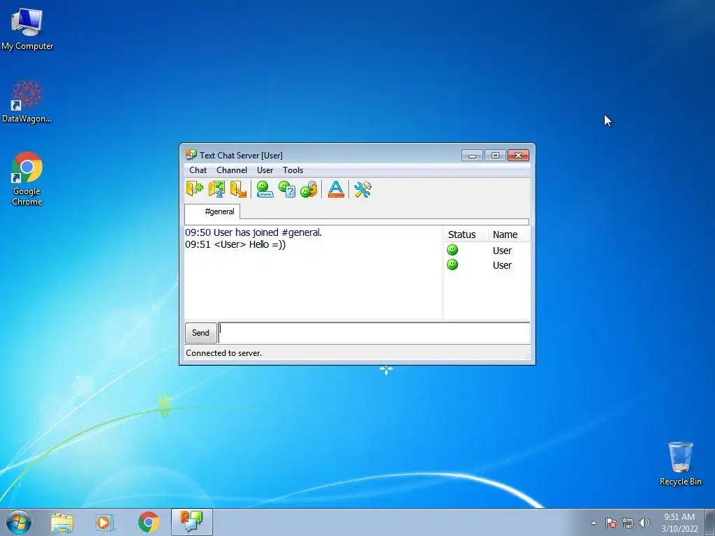Minimize the Text Chat Server window
Screen dimensions: 715x536
coord(472,156)
